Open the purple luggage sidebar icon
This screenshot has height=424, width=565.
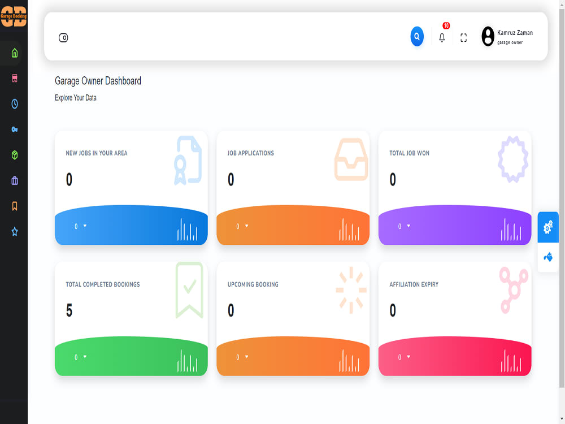click(x=15, y=180)
